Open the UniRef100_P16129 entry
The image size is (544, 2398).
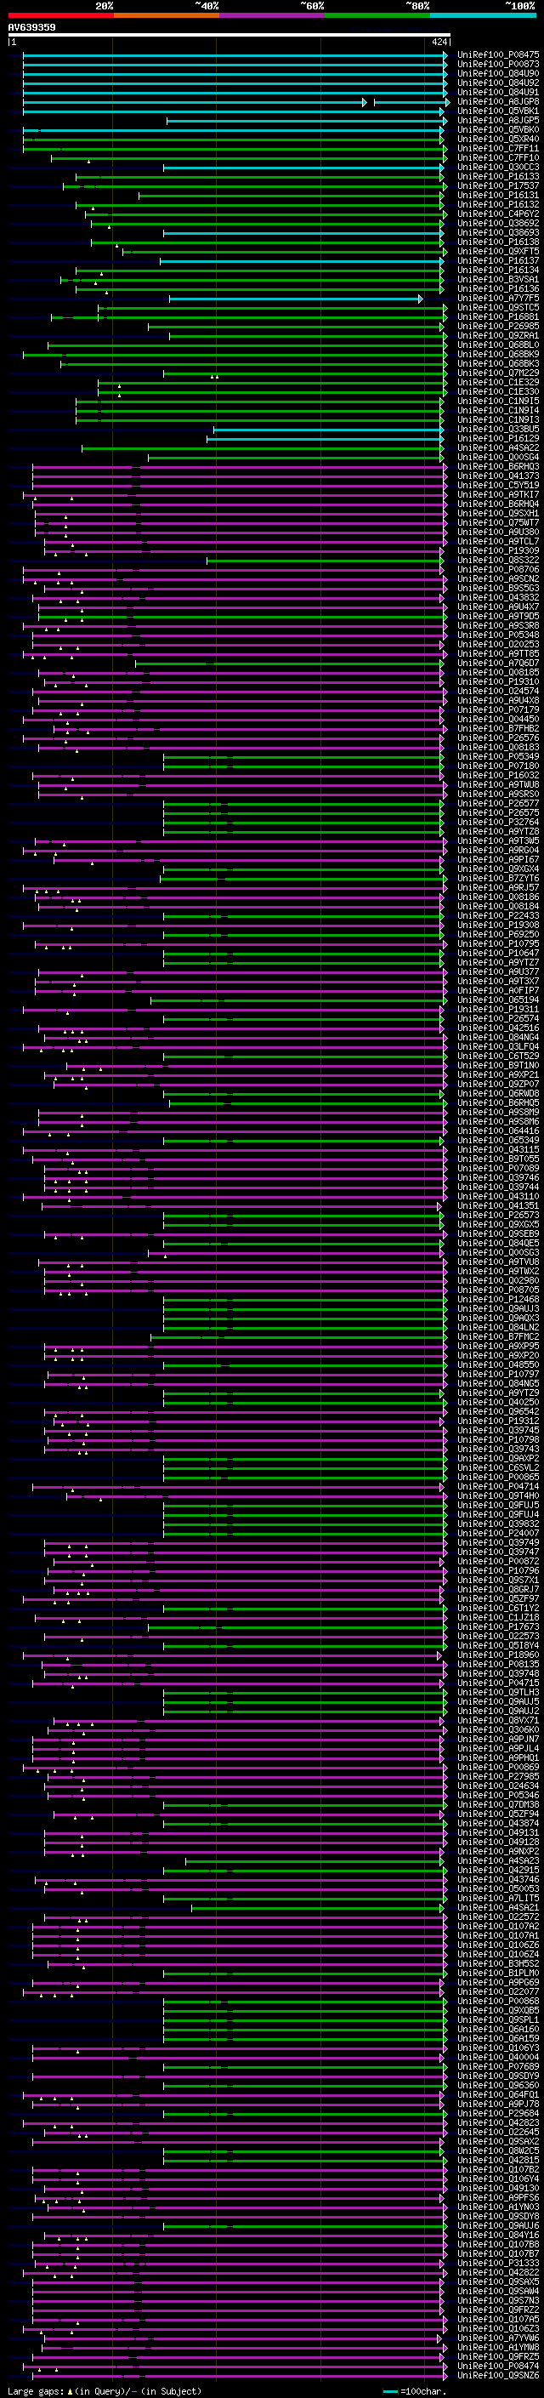point(497,438)
